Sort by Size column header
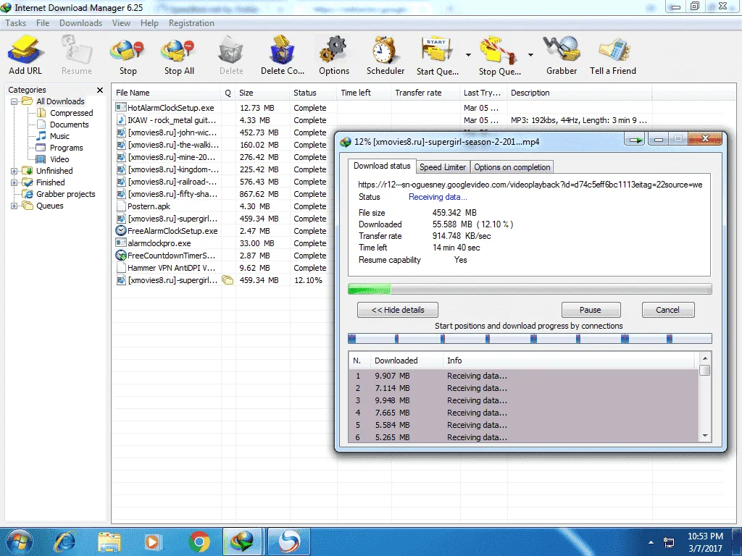The image size is (742, 556). 262,93
